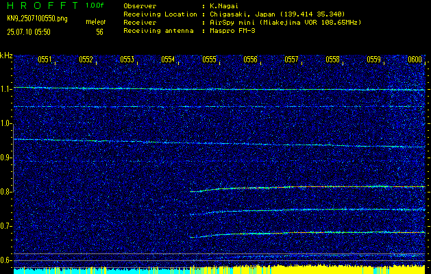431x274 pixels.
Task: Click the 0552 time marker
Action: [86, 60]
